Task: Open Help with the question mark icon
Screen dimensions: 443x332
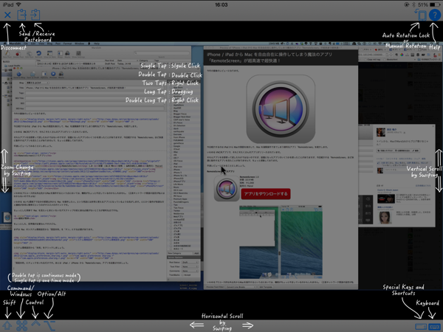Action: 435,15
